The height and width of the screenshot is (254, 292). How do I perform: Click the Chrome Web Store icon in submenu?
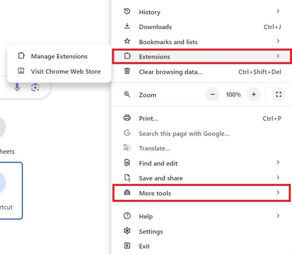click(21, 70)
